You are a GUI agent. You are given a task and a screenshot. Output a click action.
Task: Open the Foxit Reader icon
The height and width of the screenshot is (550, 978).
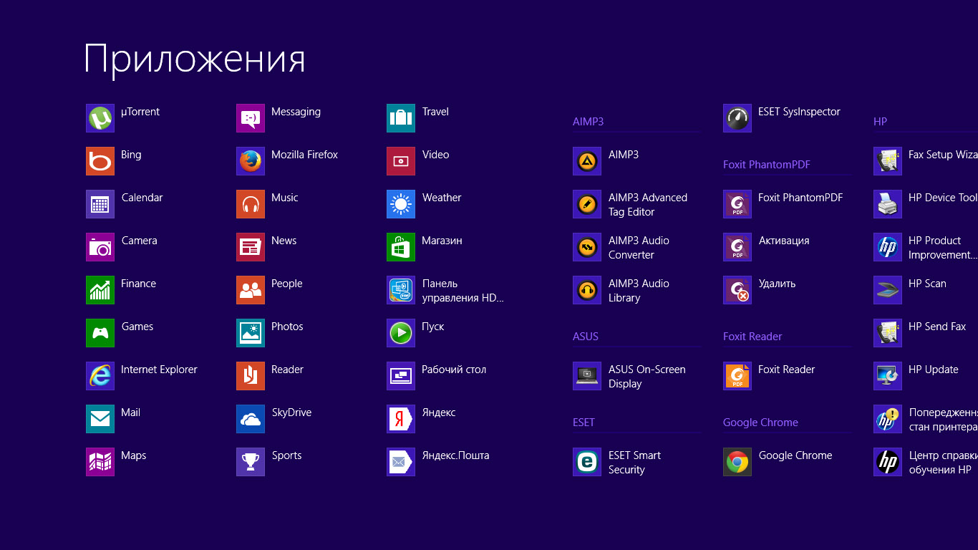tap(737, 376)
